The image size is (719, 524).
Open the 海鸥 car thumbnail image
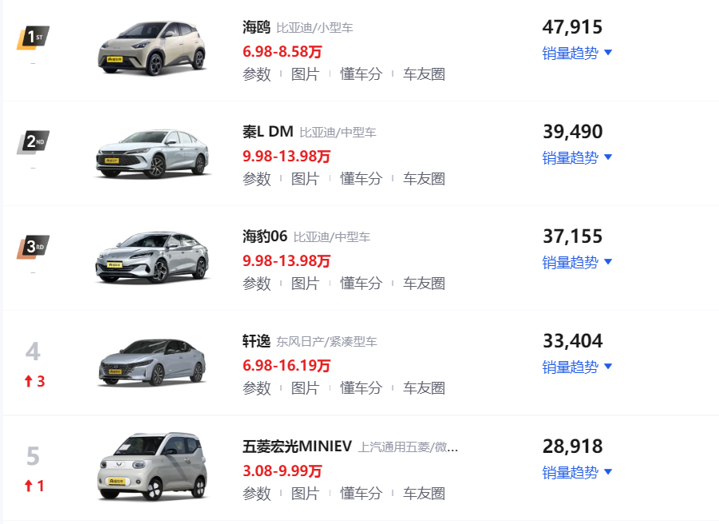coord(152,48)
